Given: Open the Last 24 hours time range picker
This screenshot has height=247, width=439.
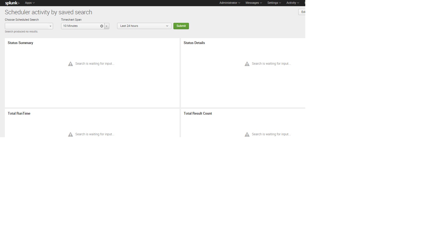Looking at the screenshot, I should (x=144, y=26).
